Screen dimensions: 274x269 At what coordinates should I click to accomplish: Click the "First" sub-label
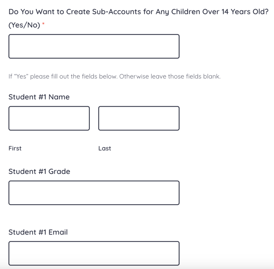click(x=15, y=148)
